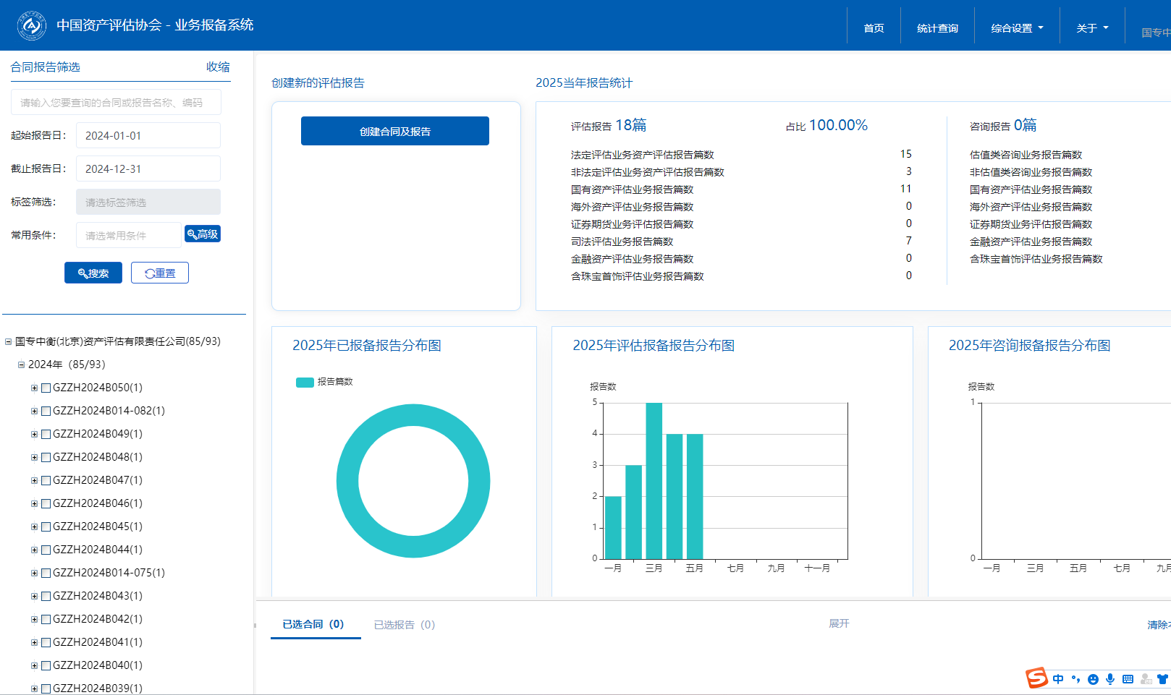The image size is (1171, 695).
Task: Toggle the Sogou punctuation mode icon
Action: (1075, 679)
